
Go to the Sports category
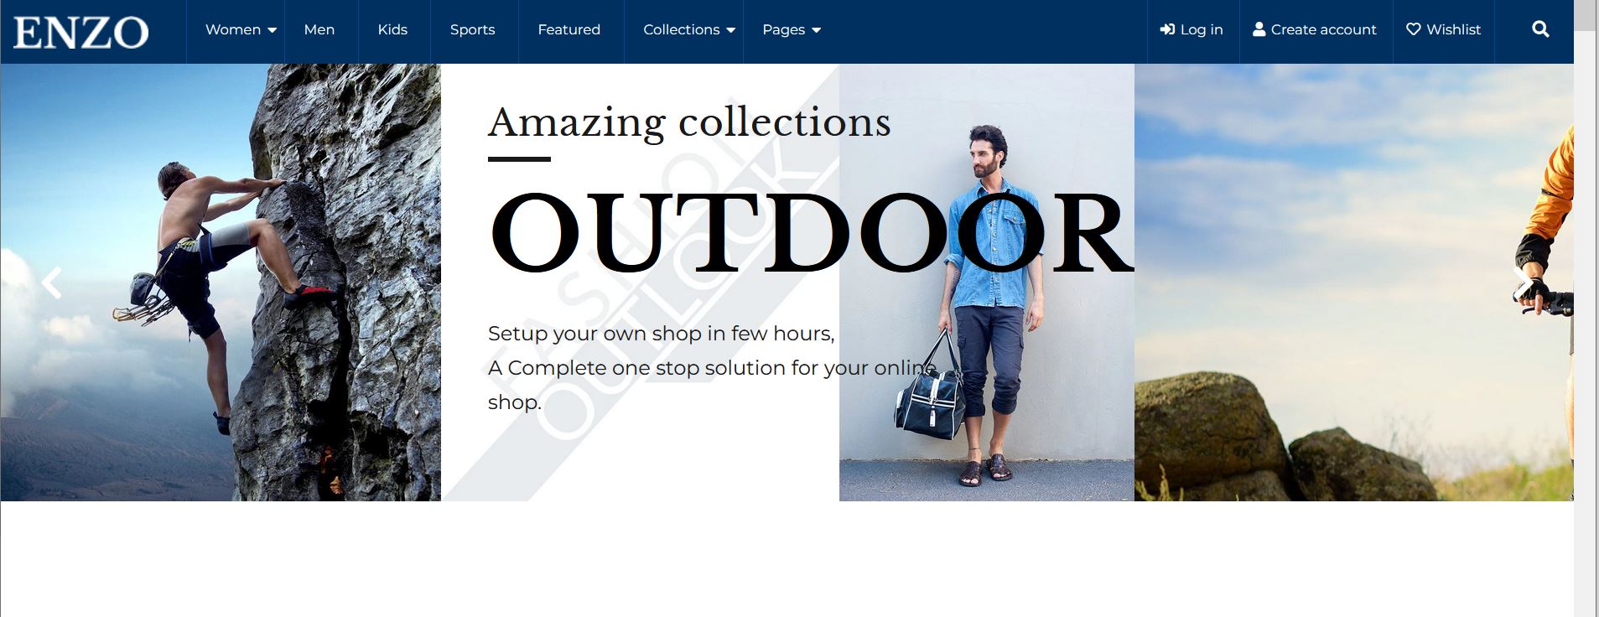point(472,29)
